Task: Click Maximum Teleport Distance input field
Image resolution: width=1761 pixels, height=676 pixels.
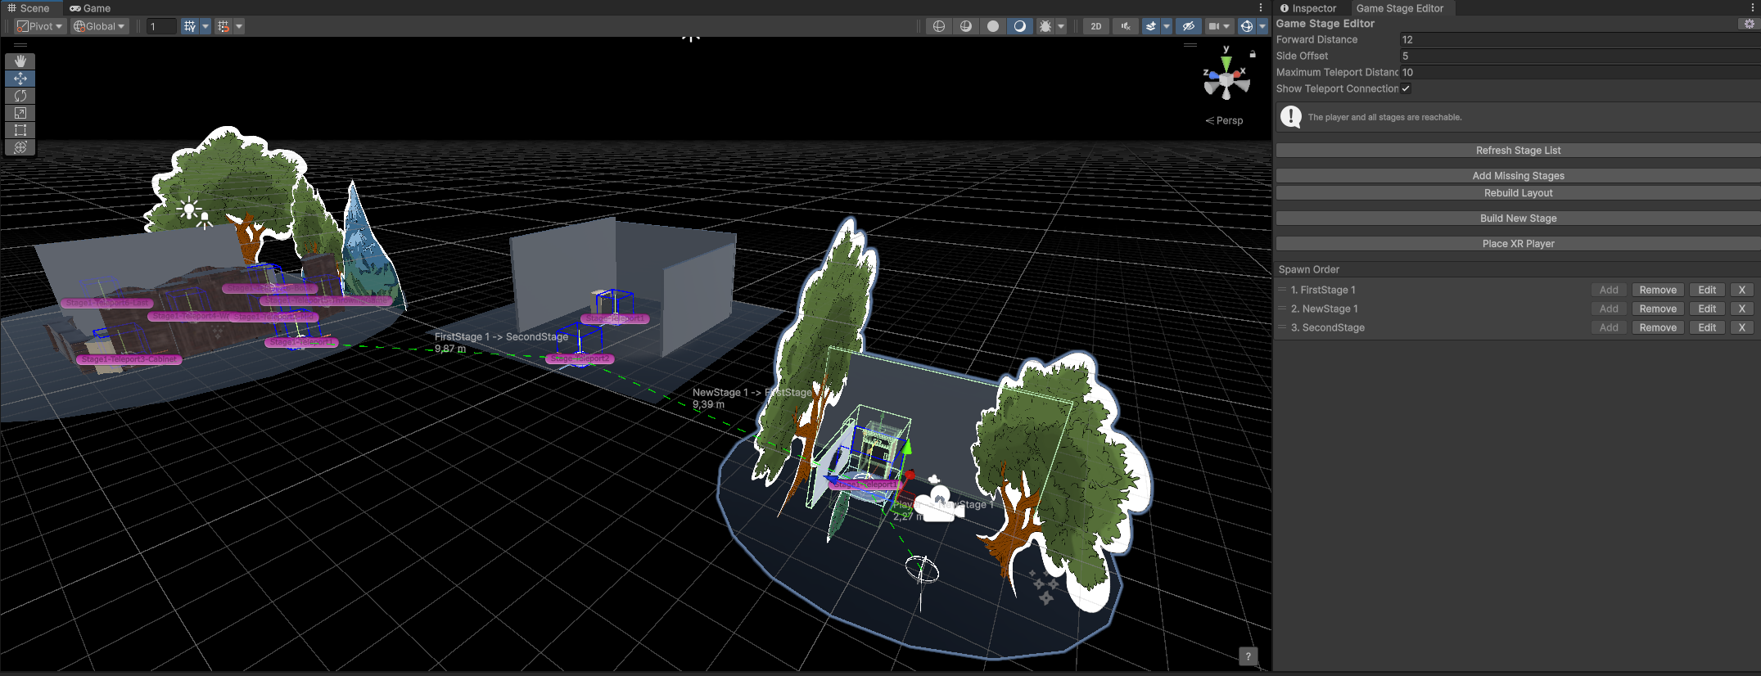Action: pyautogui.click(x=1580, y=72)
